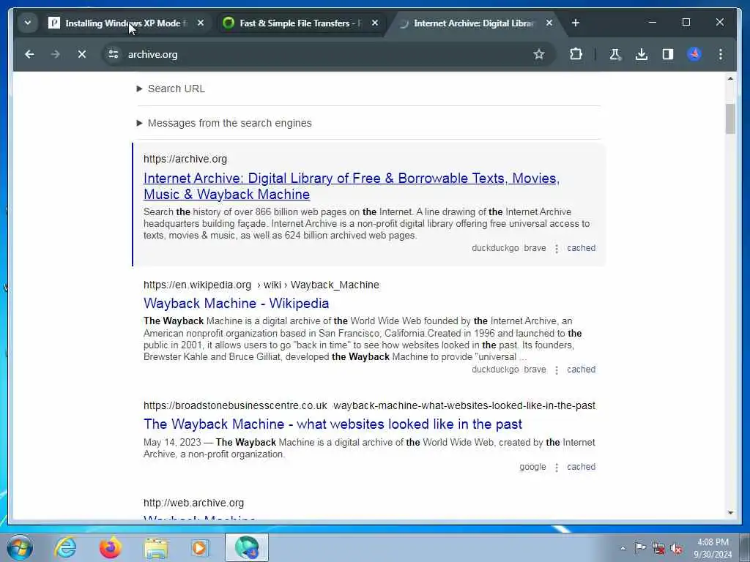
Task: Open a new tab with plus button
Action: click(x=576, y=23)
